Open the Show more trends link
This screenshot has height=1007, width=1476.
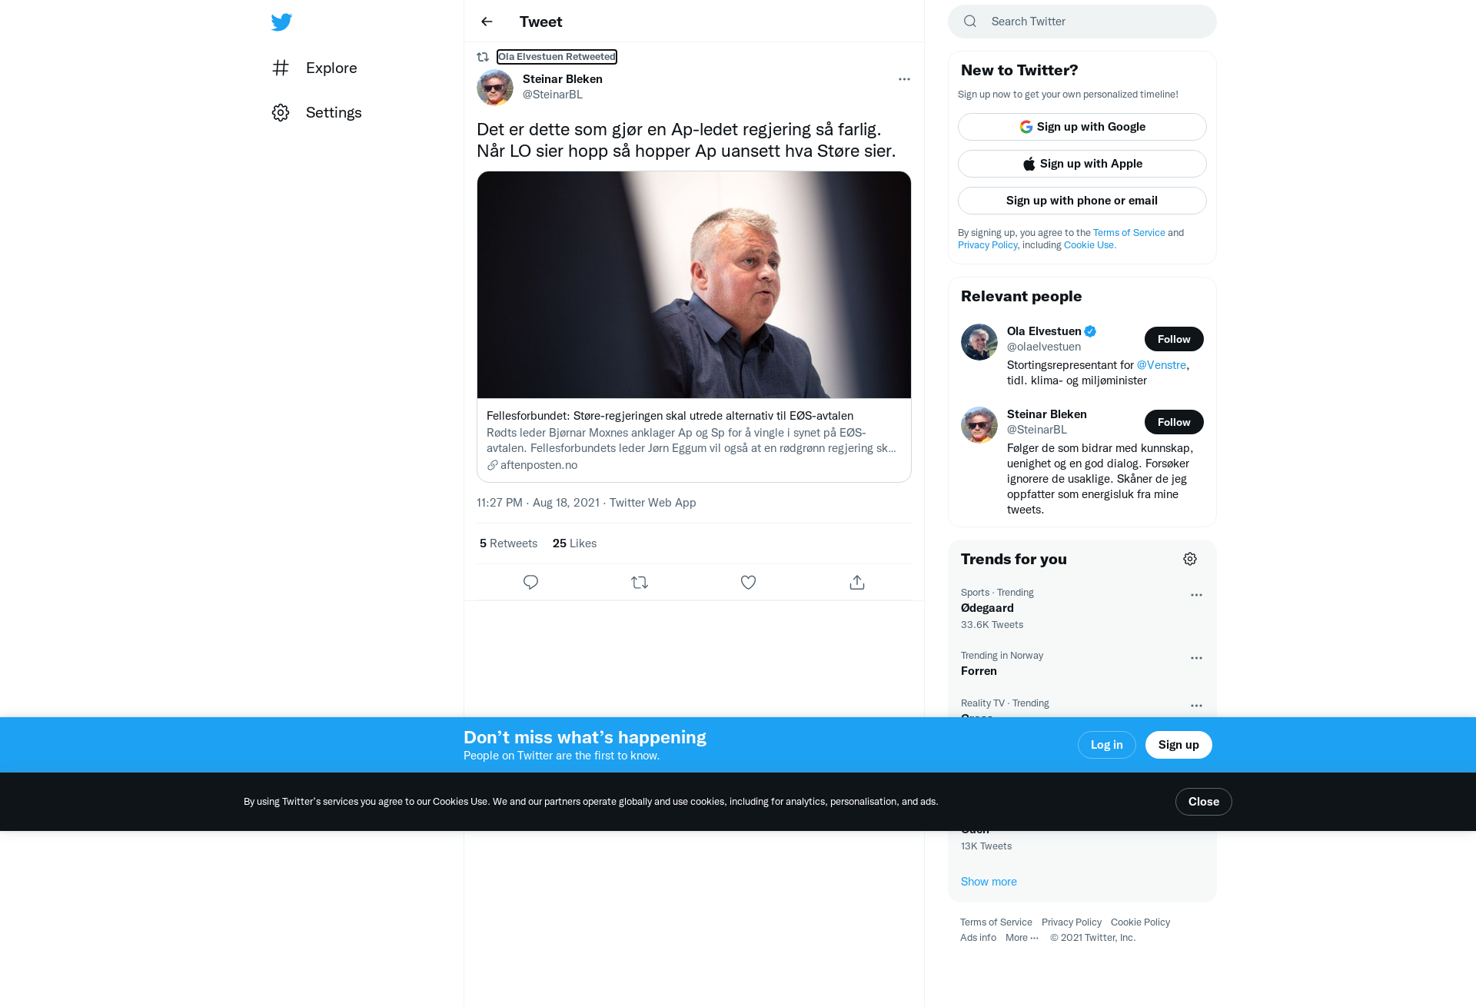989,882
